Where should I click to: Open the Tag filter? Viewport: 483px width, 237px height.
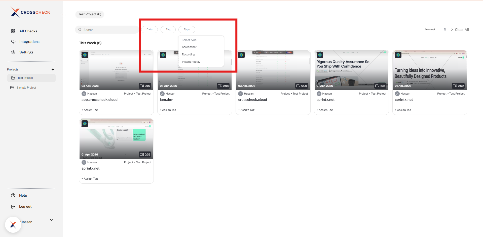click(168, 29)
